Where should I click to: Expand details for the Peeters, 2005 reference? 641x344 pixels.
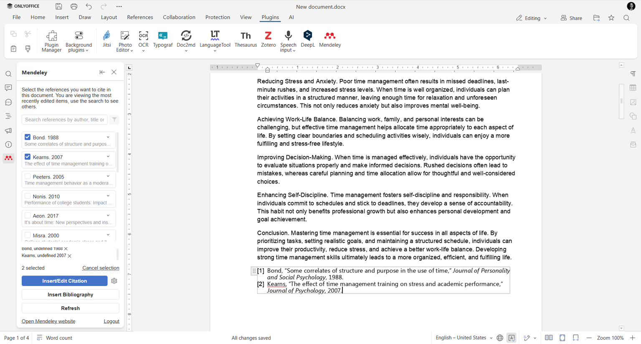[108, 176]
